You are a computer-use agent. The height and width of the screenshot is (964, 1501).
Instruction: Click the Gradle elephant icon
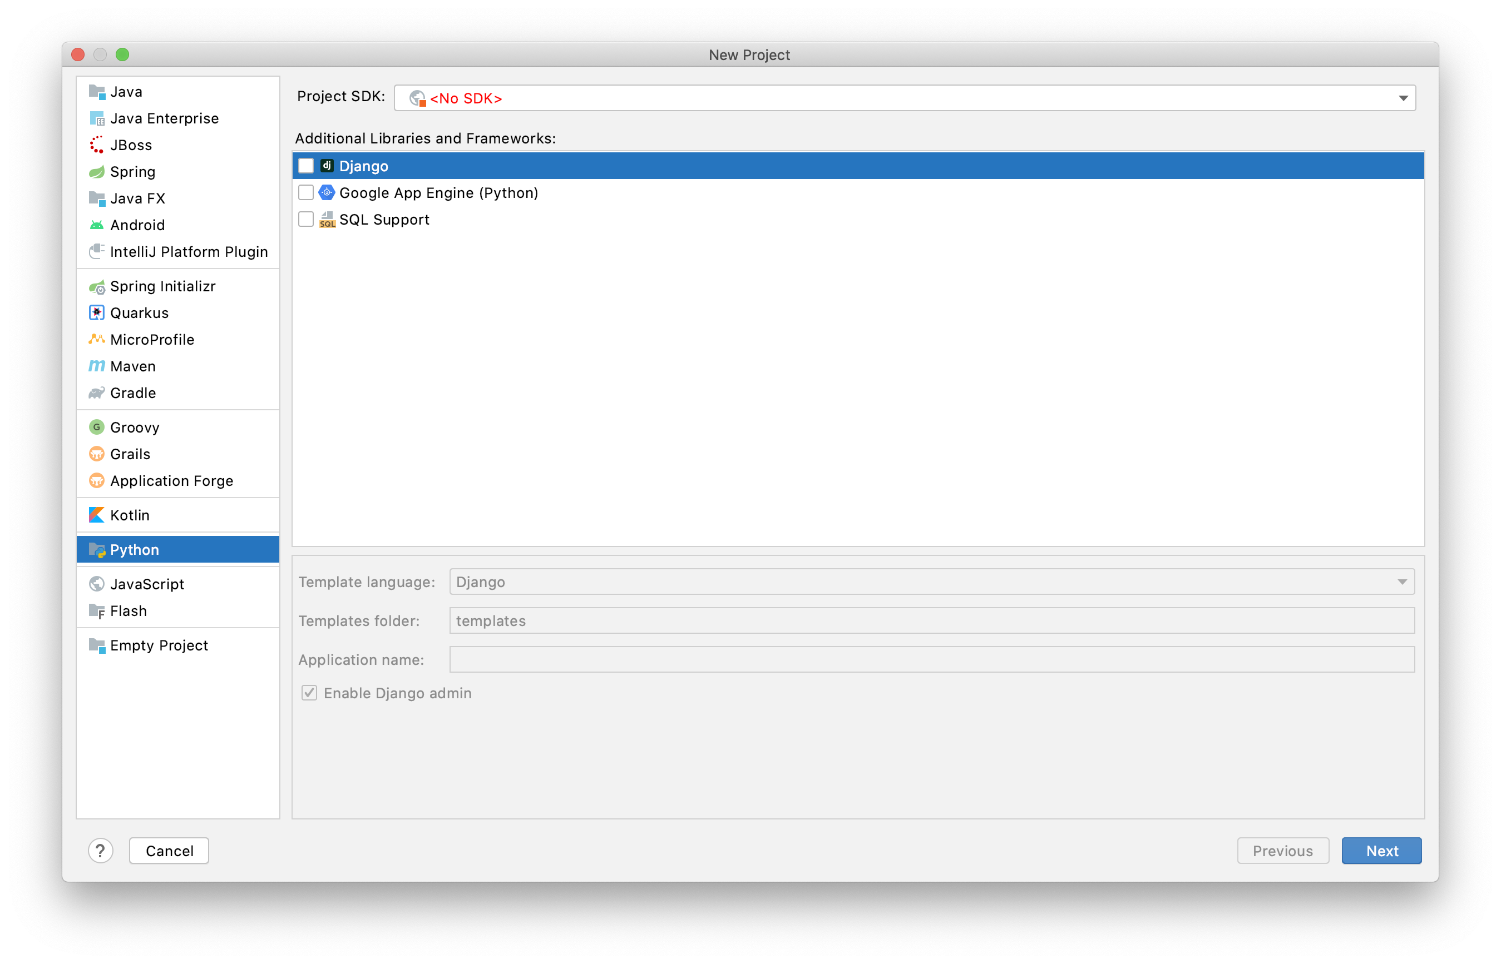point(96,392)
